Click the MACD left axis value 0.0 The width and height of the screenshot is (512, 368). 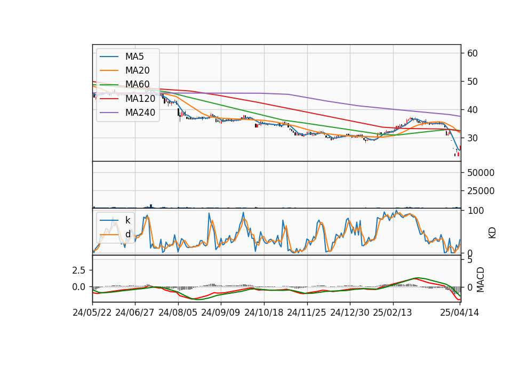[x=79, y=287]
